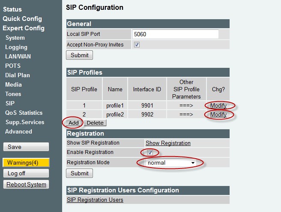The image size is (281, 212).
Task: Add a new SIP profile
Action: [x=74, y=123]
